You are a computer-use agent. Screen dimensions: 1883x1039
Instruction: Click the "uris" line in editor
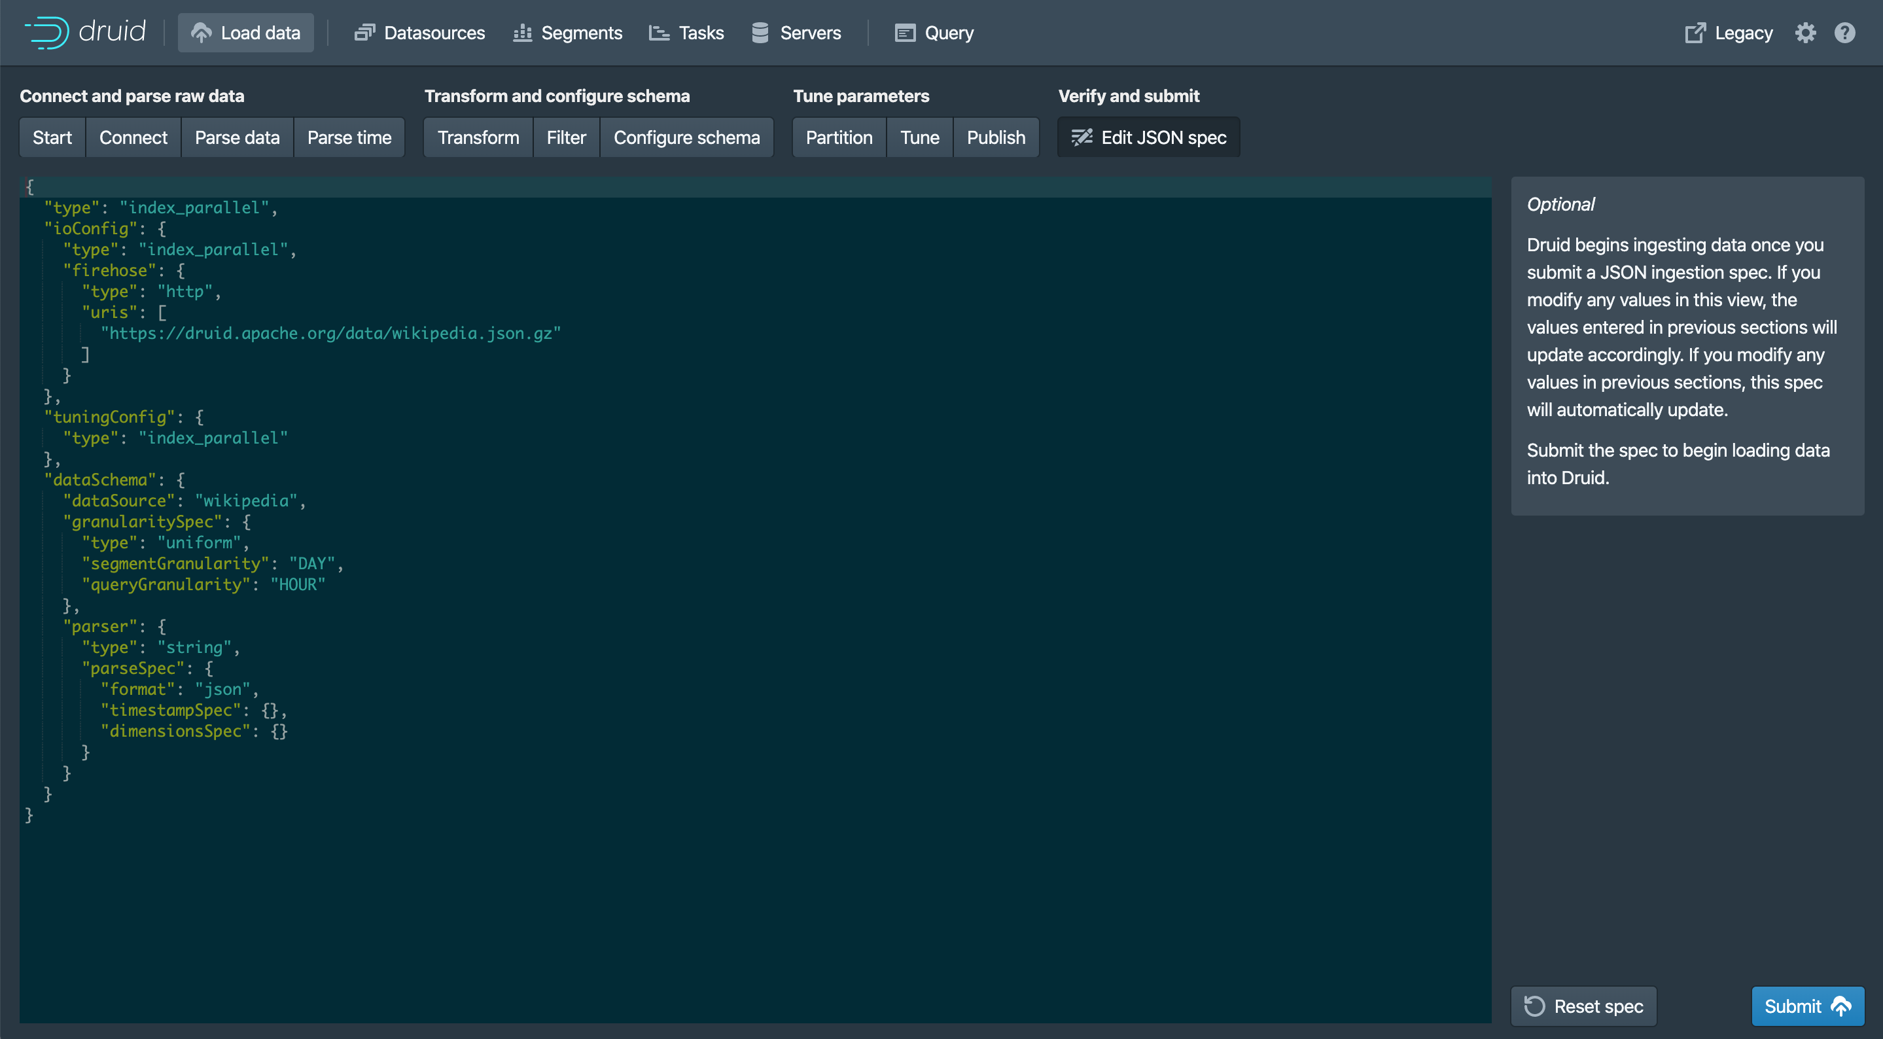(x=124, y=313)
